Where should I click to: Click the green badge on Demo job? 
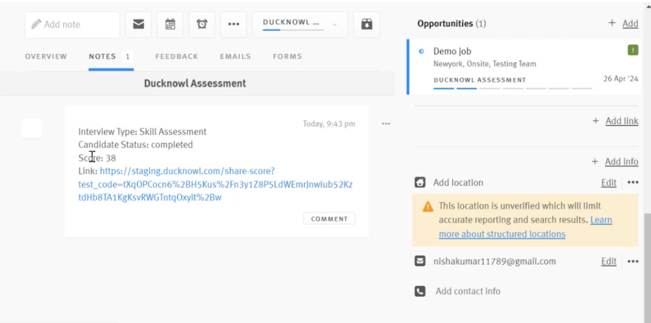(x=632, y=51)
